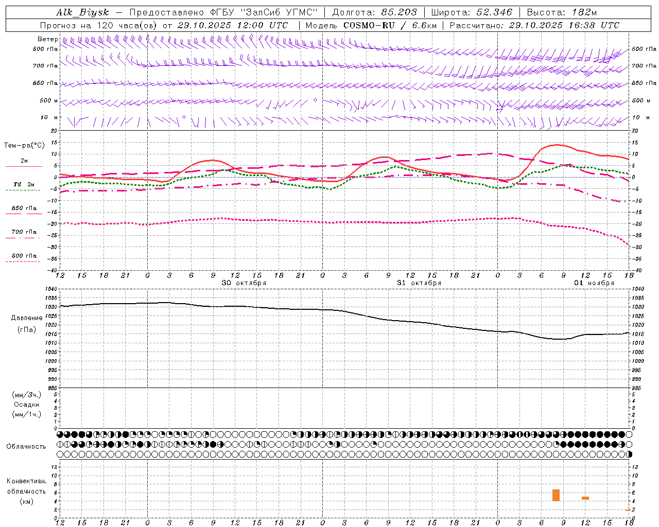This screenshot has width=659, height=527.
Task: Click the Прогноз на 120 часа(ов) text
Action: click(99, 25)
